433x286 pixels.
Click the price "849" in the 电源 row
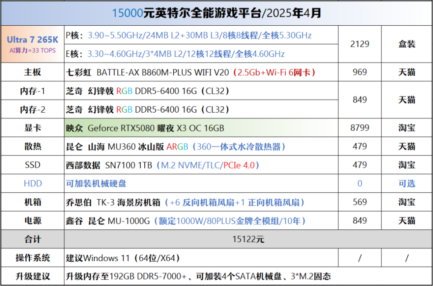[360, 221]
